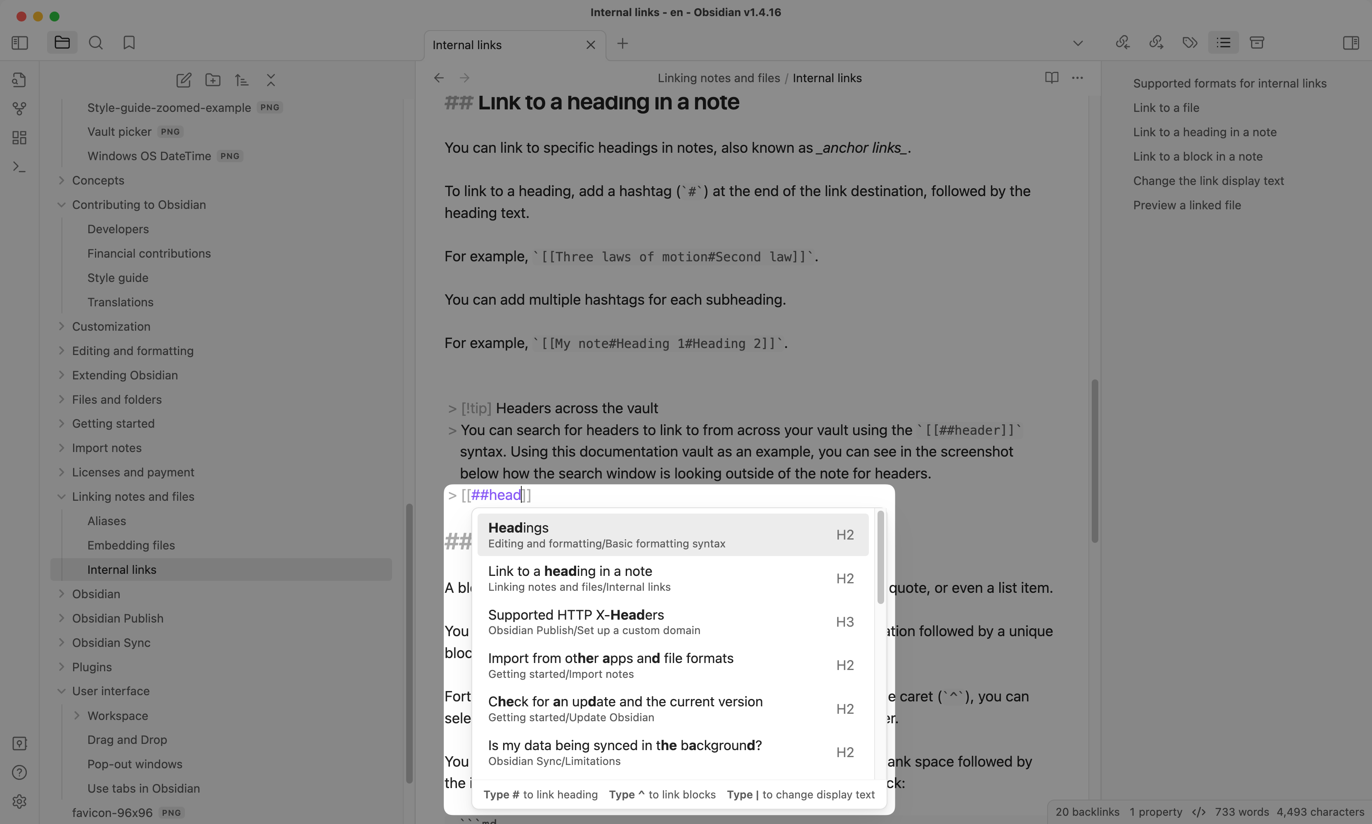This screenshot has width=1372, height=824.
Task: Open the help icon
Action: coord(19,772)
